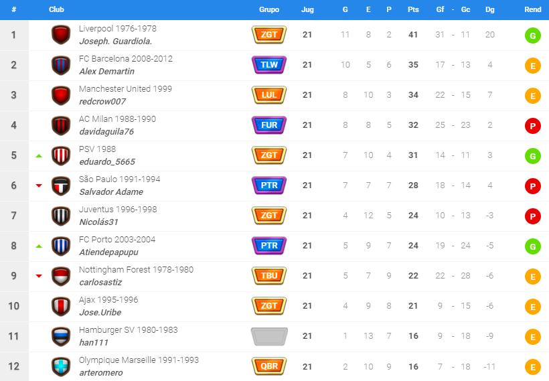
Task: Sort table by the Pts column header
Action: [413, 9]
